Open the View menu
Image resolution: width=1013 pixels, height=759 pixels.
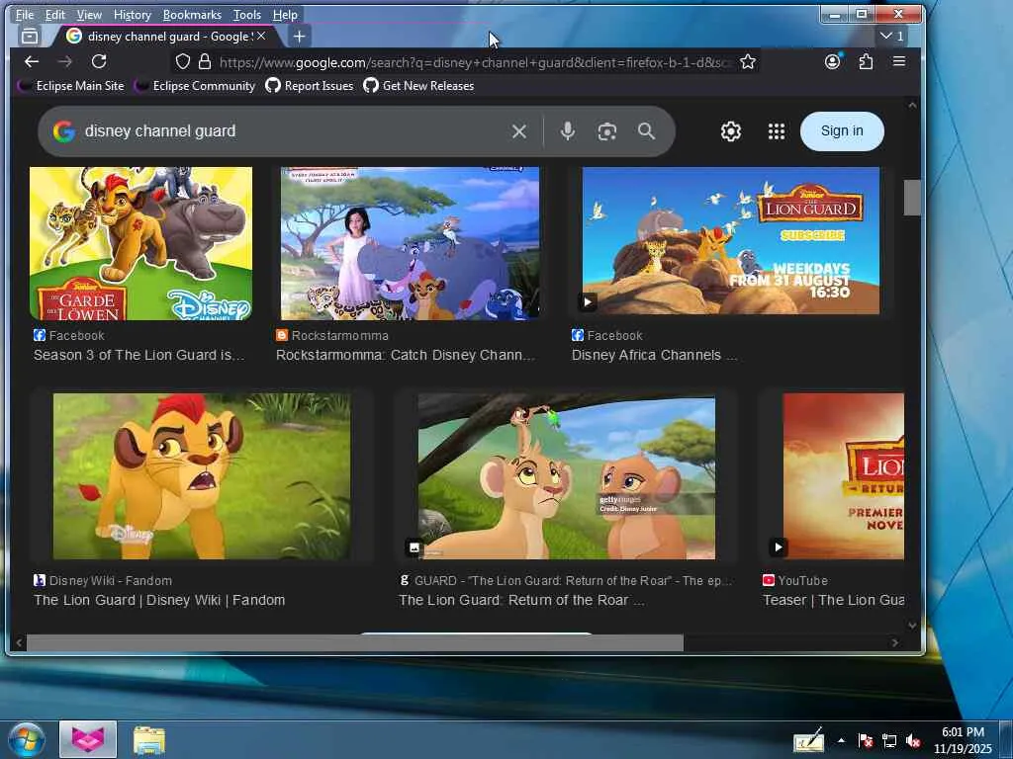point(89,14)
